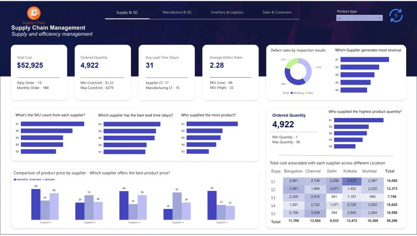The image size is (417, 236).
Task: Select Kolkata 5,632 cell in cost table
Action: (x=351, y=181)
